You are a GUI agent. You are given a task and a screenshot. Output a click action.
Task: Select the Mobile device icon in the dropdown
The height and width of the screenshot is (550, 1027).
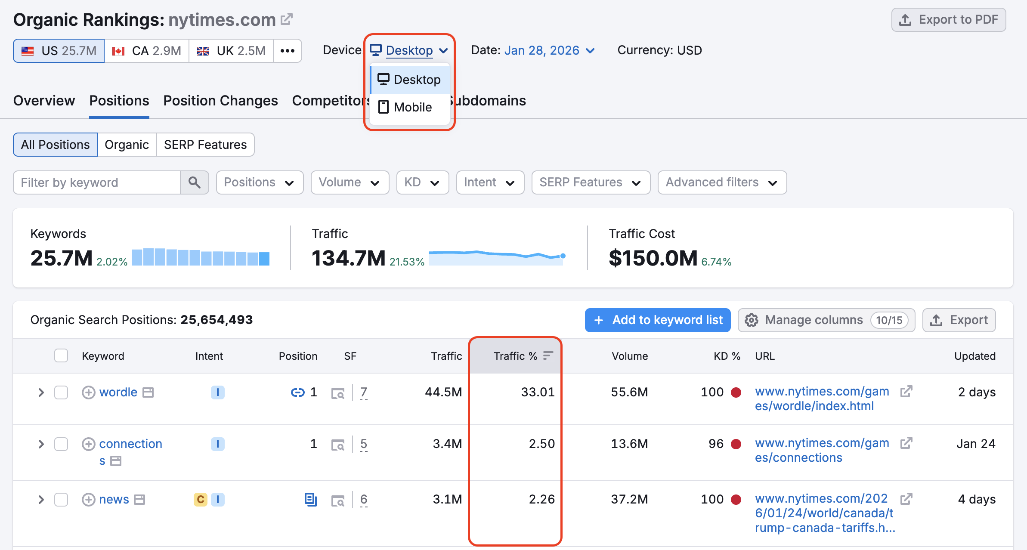click(x=383, y=107)
